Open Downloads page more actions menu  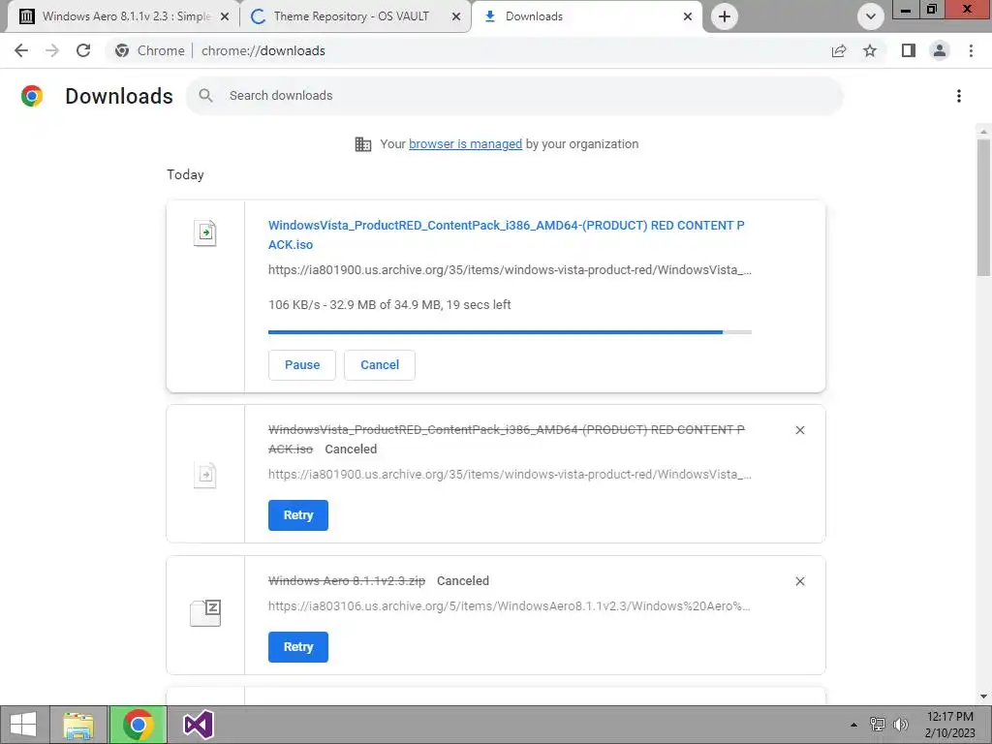coord(959,96)
